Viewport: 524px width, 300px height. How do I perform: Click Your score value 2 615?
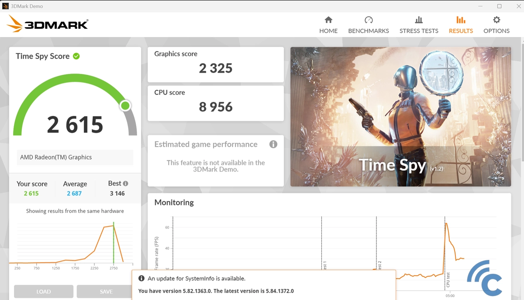31,193
